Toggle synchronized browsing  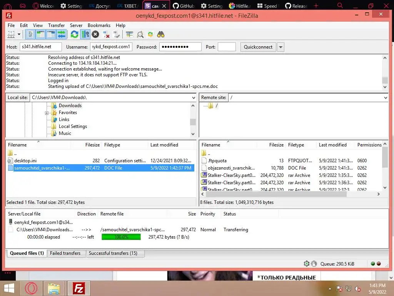pos(150,34)
